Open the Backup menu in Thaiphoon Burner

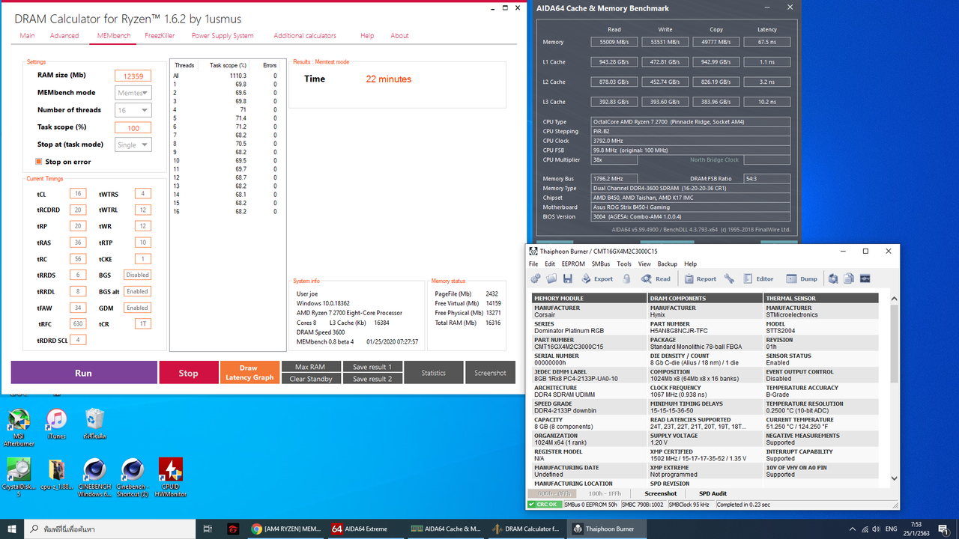667,264
